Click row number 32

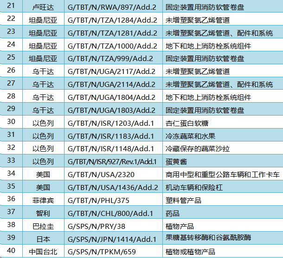pos(11,147)
